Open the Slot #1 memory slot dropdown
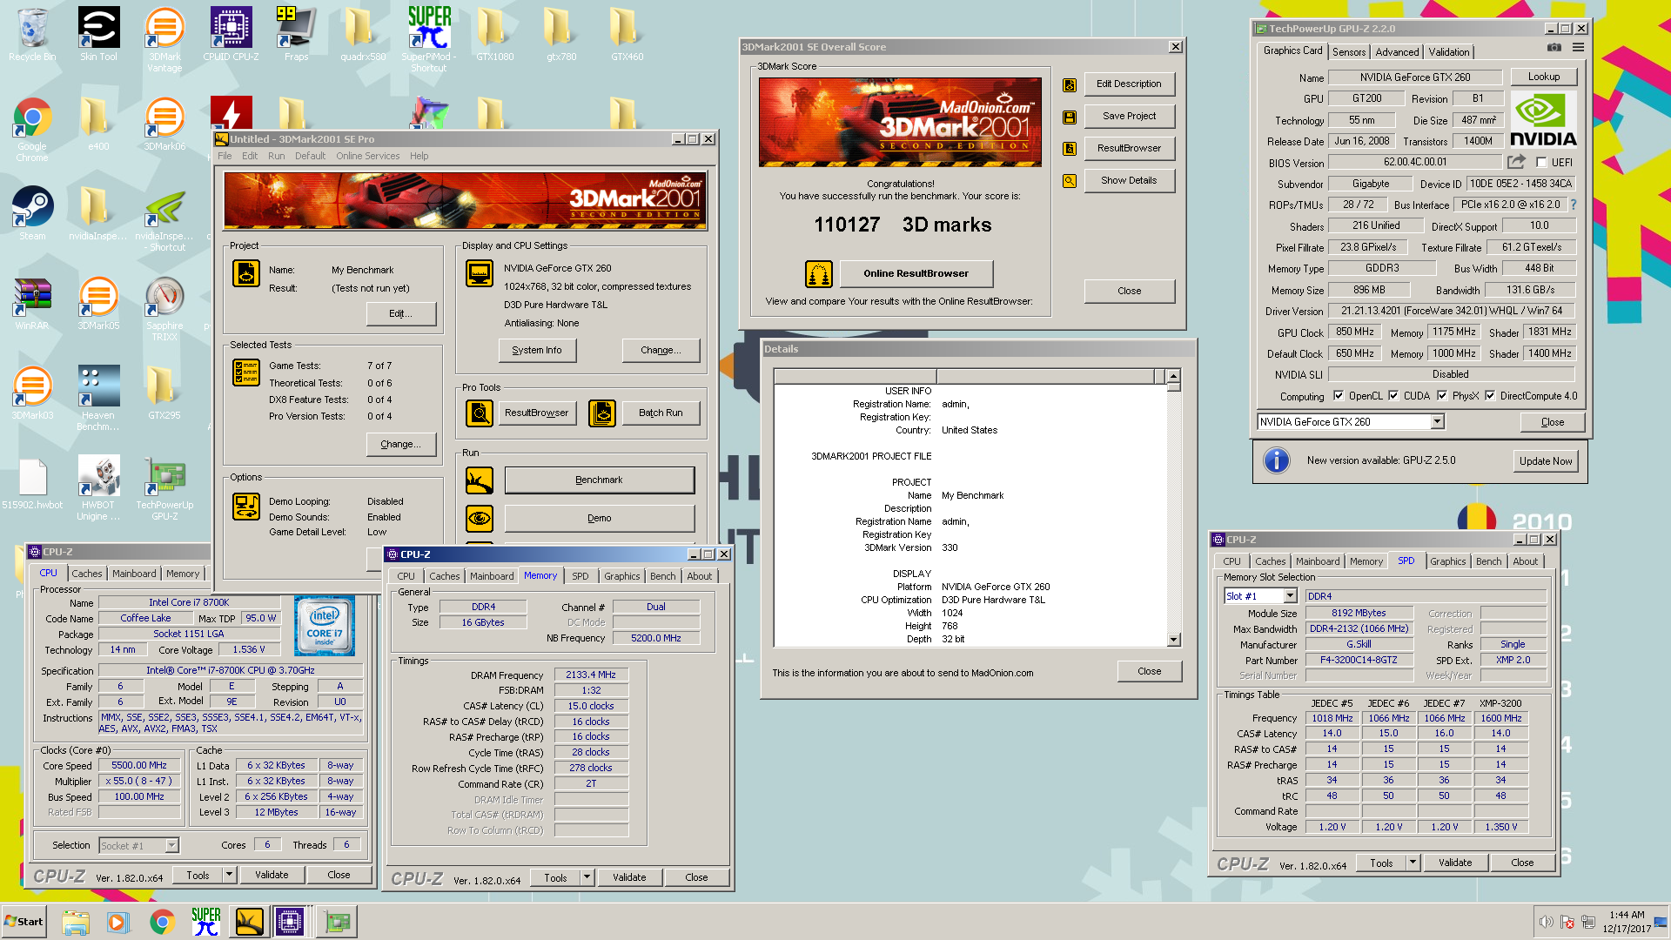The image size is (1671, 940). pos(1290,596)
